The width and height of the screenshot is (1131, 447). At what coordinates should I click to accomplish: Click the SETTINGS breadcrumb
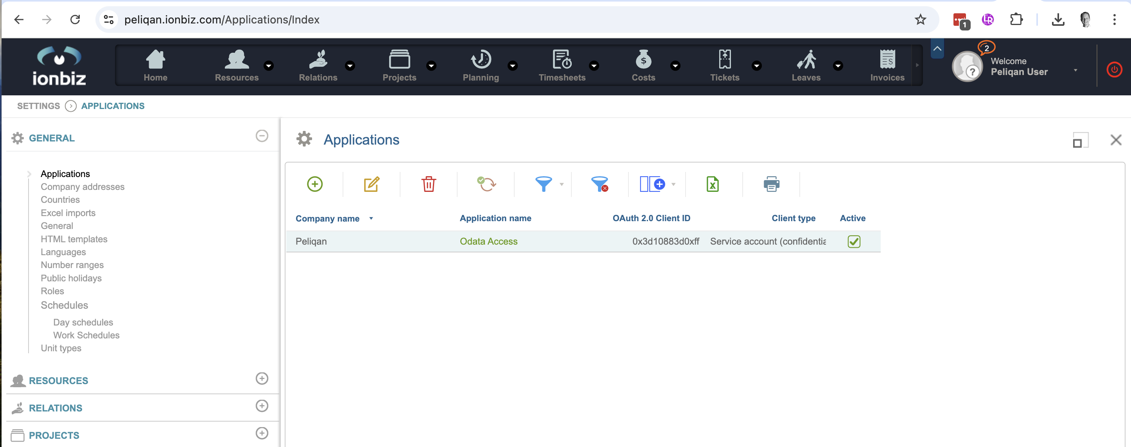pos(38,106)
